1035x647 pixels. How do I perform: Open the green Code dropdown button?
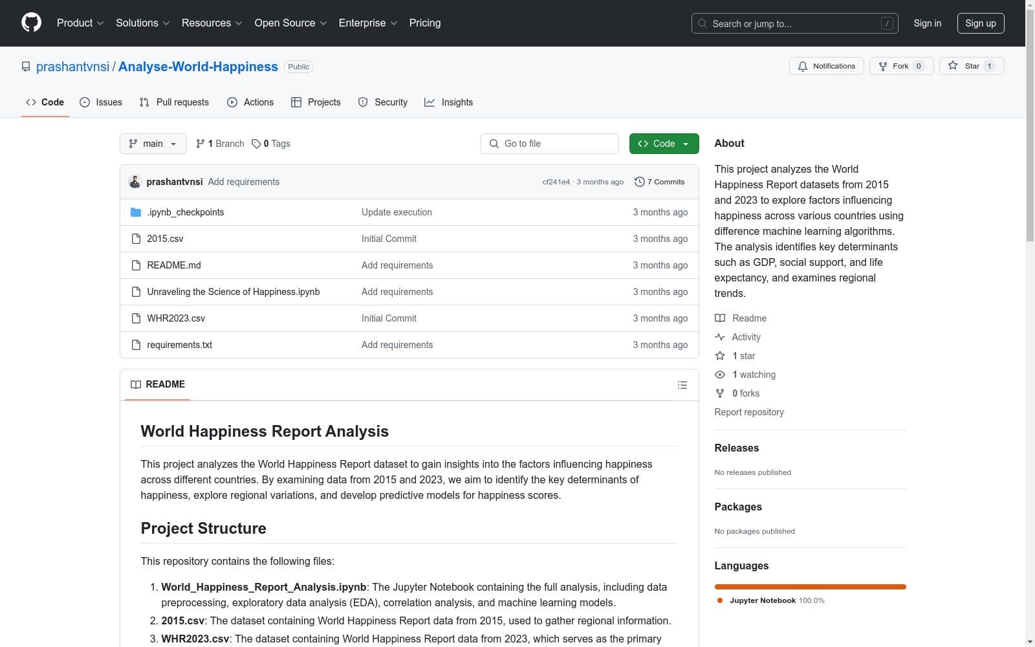tap(664, 144)
